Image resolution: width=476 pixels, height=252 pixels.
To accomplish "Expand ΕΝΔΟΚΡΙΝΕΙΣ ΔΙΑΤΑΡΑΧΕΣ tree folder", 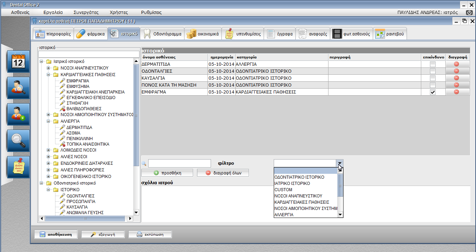I will point(48,163).
